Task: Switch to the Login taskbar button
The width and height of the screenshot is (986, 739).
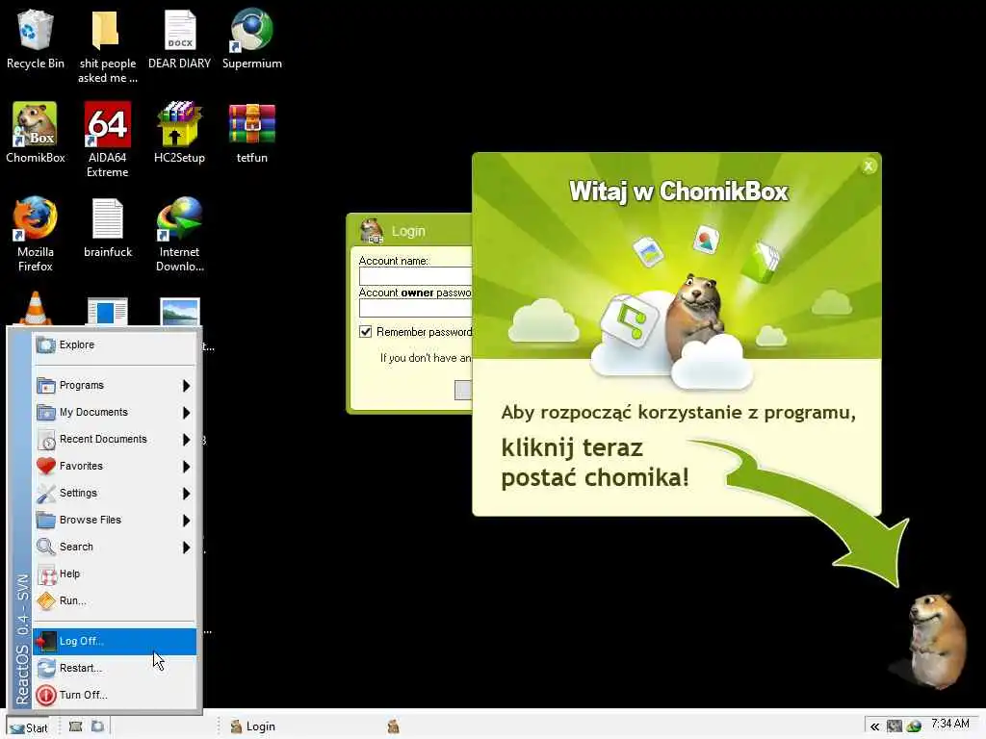Action: pos(301,727)
